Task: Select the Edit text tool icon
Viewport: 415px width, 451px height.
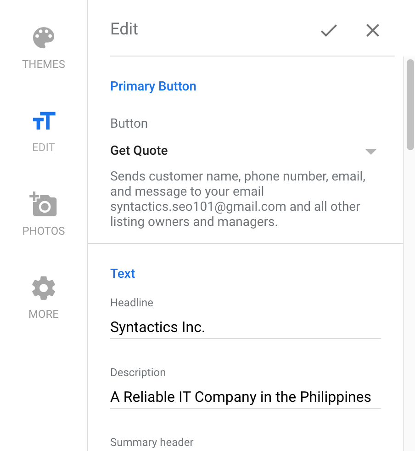Action: [44, 121]
